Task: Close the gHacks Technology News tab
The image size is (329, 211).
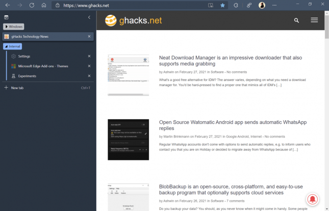Action: pyautogui.click(x=89, y=37)
